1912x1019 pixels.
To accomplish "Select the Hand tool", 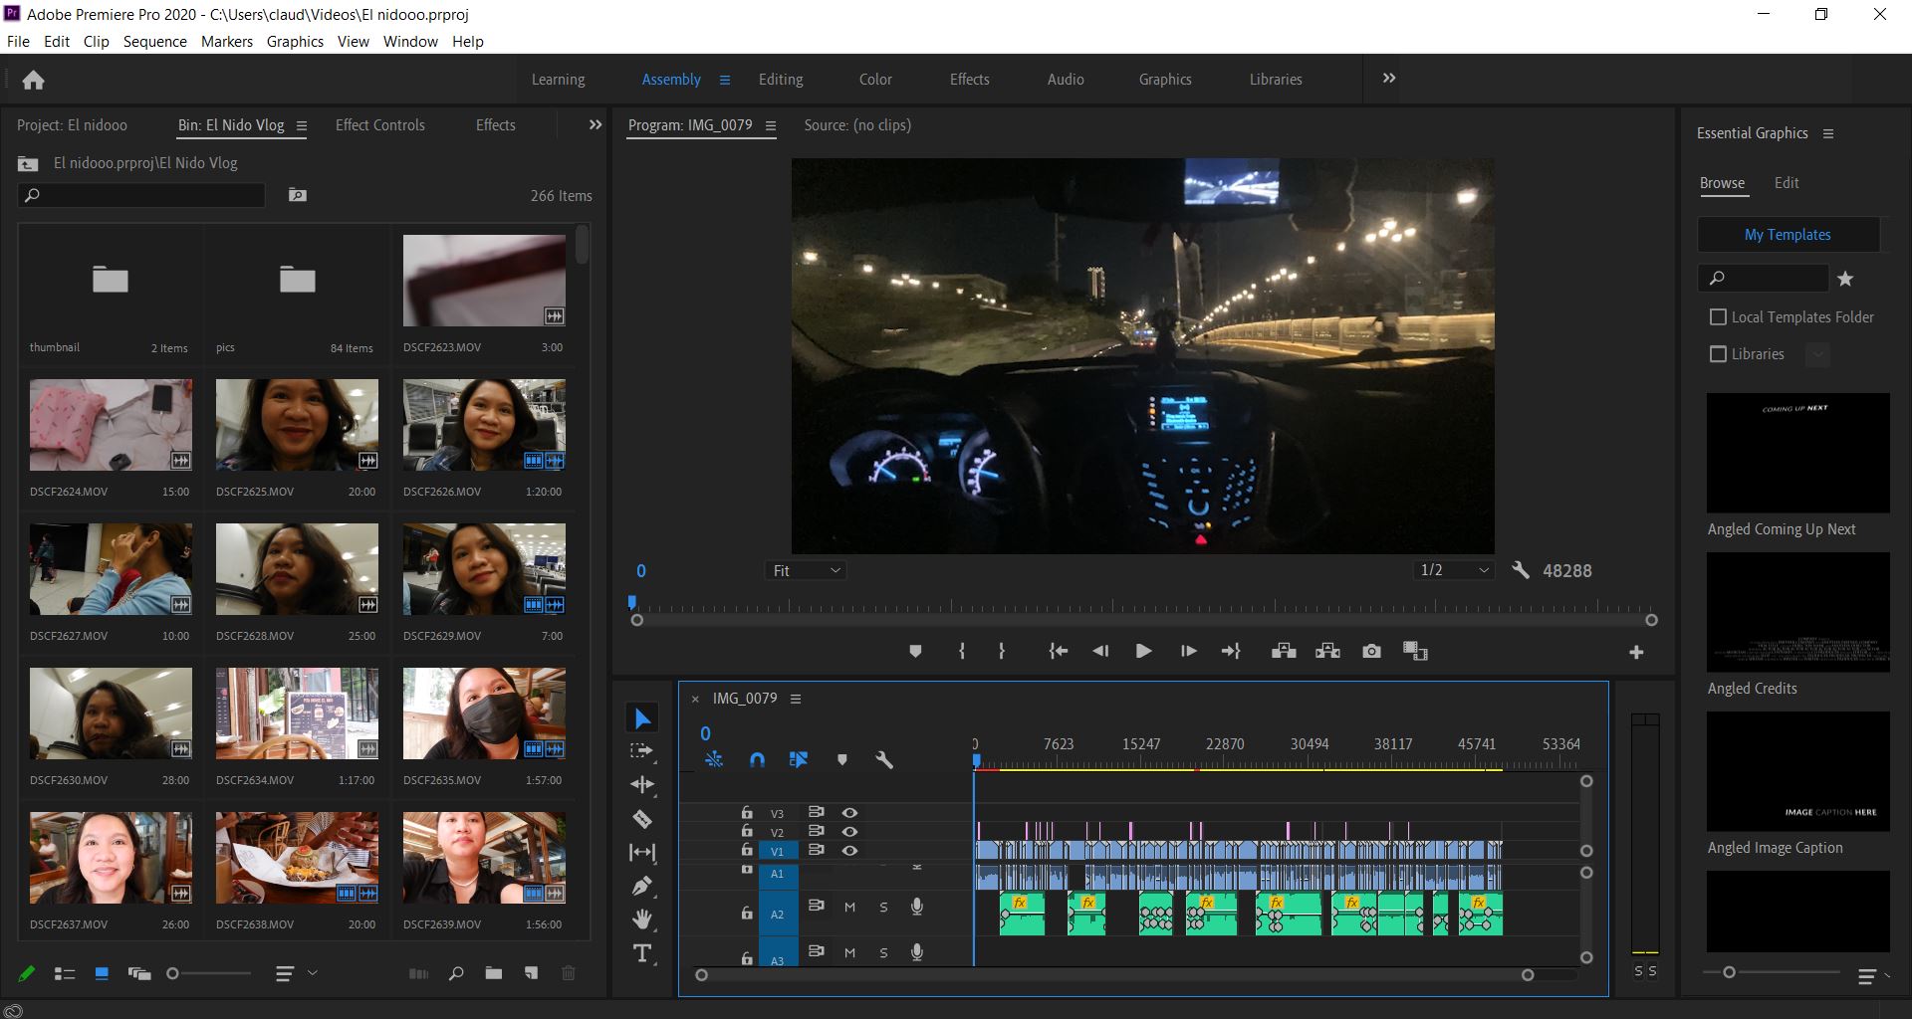I will tap(642, 918).
